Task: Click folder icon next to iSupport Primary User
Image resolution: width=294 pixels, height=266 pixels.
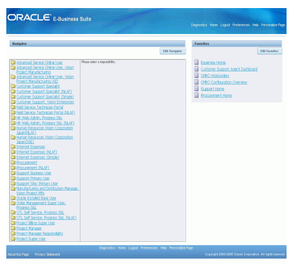Action: point(13,178)
